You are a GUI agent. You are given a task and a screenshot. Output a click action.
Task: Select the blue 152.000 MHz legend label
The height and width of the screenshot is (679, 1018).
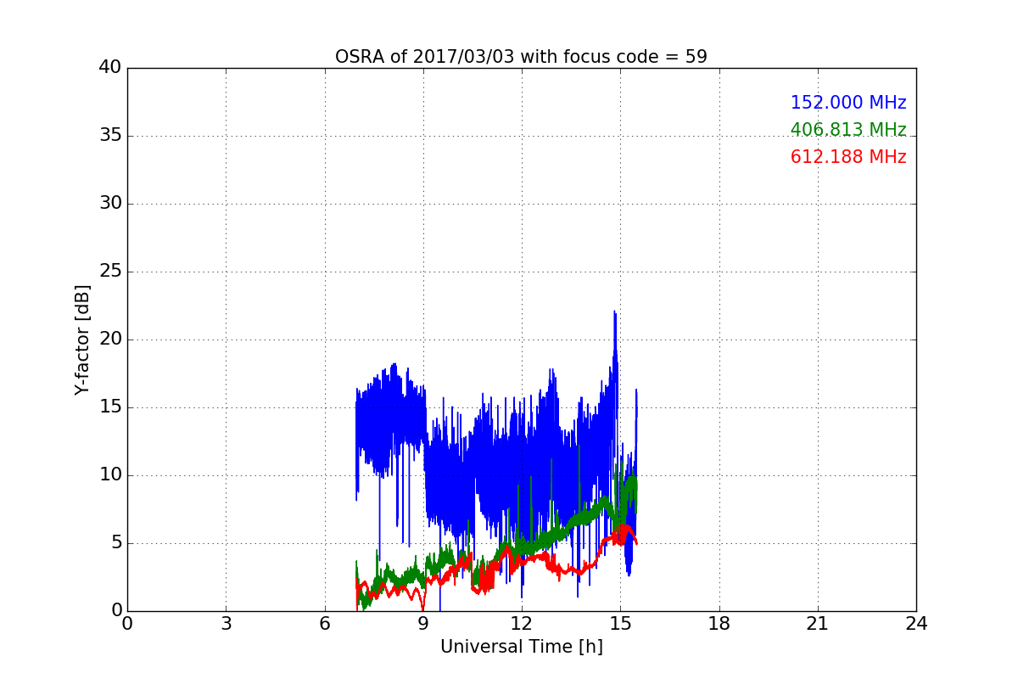click(848, 103)
